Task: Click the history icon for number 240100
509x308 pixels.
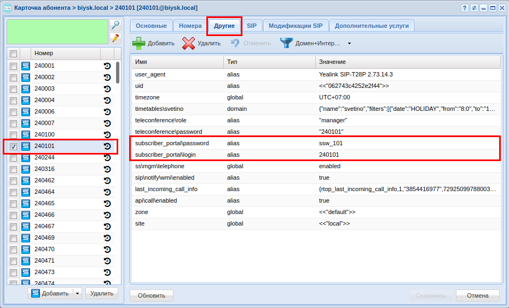Action: click(x=107, y=134)
